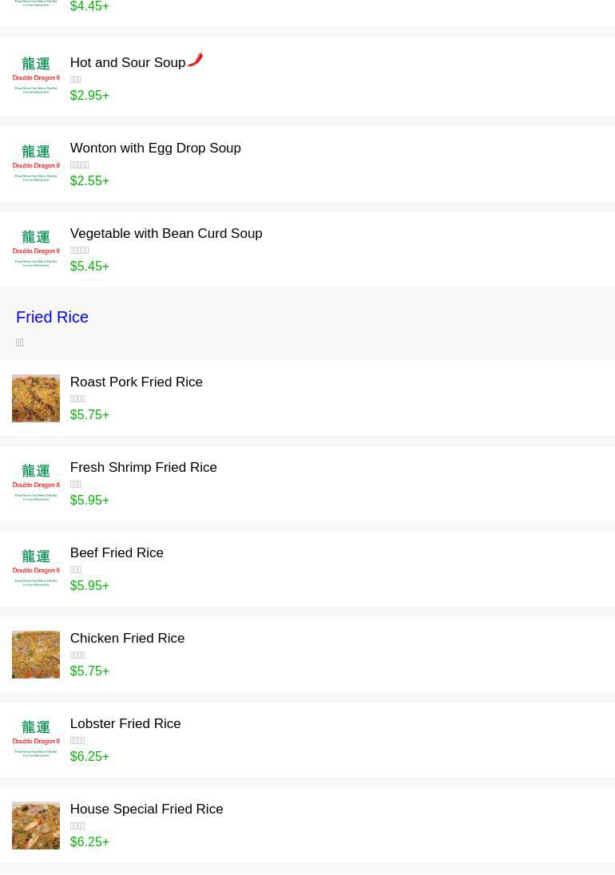Click the logo next to Lobster Fried Rice
The height and width of the screenshot is (875, 615).
[36, 740]
